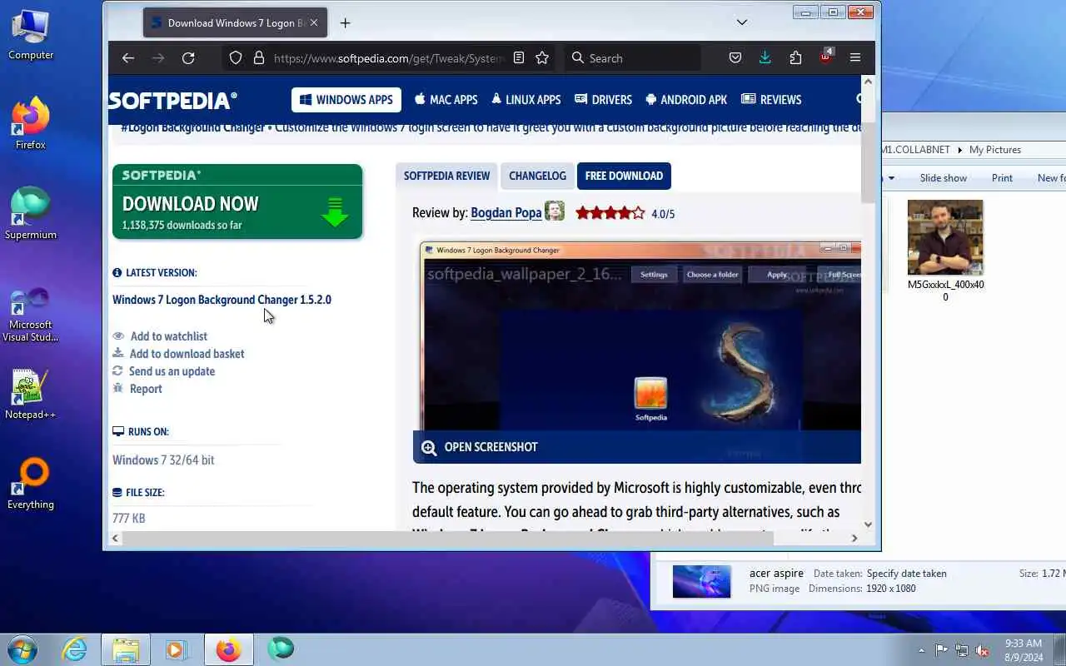Open the Firefox extensions puzzle icon
The width and height of the screenshot is (1066, 666).
(x=795, y=58)
